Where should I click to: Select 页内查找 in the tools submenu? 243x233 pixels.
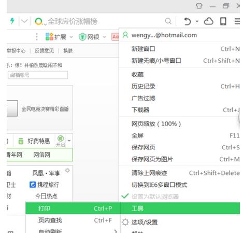(73, 220)
